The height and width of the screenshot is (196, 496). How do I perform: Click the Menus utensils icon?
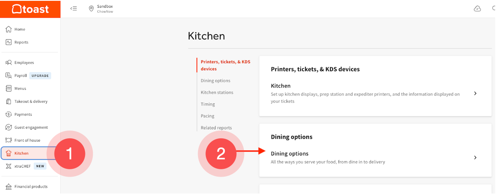(8, 89)
